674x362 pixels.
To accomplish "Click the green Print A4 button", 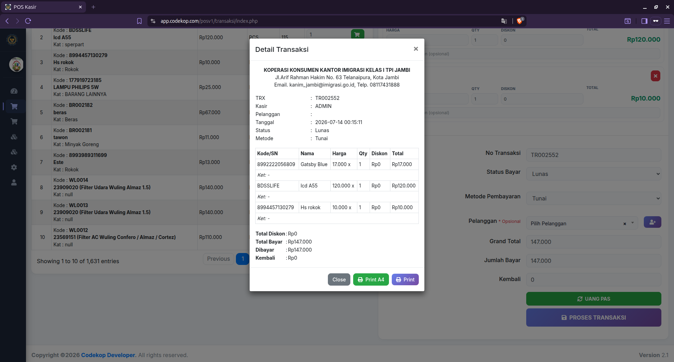I will coord(371,280).
